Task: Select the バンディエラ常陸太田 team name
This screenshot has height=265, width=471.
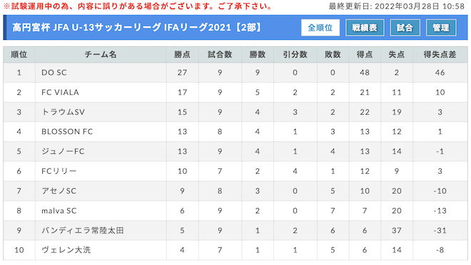Action: 83,231
